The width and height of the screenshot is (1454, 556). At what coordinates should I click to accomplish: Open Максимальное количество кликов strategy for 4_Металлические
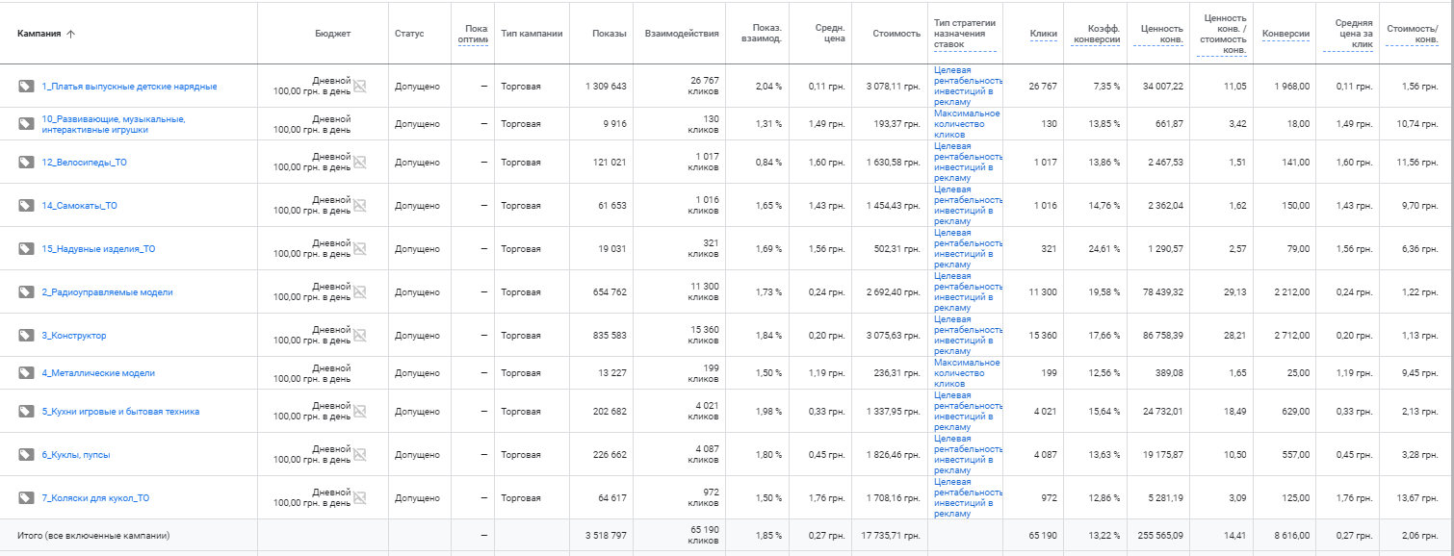click(967, 373)
